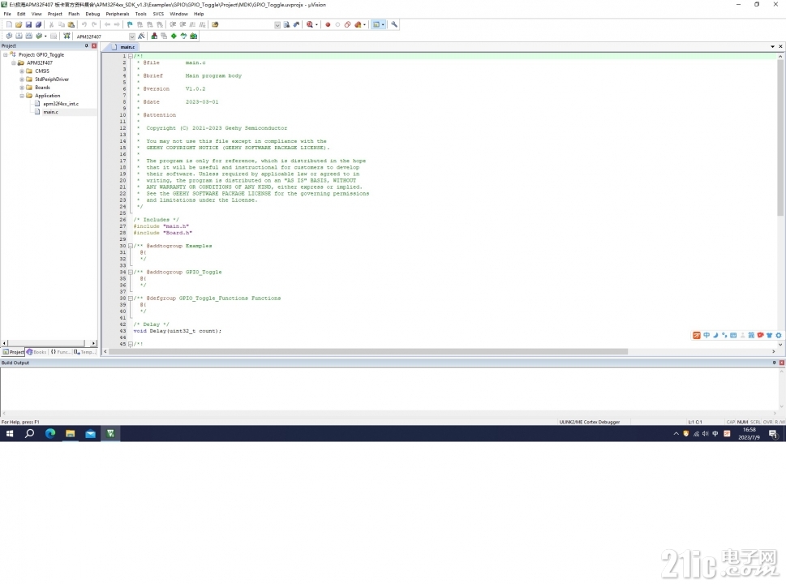Open File Extensions and Books manager icon
Image resolution: width=786 pixels, height=584 pixels.
[x=154, y=36]
